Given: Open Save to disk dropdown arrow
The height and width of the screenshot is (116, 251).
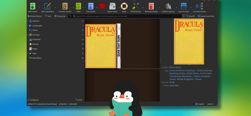Looking at the screenshot, I should pos(191,8).
